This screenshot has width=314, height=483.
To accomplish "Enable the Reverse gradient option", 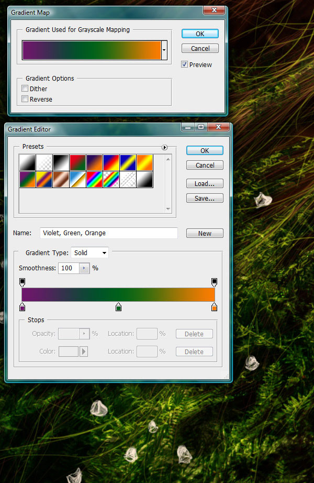I will pos(25,99).
